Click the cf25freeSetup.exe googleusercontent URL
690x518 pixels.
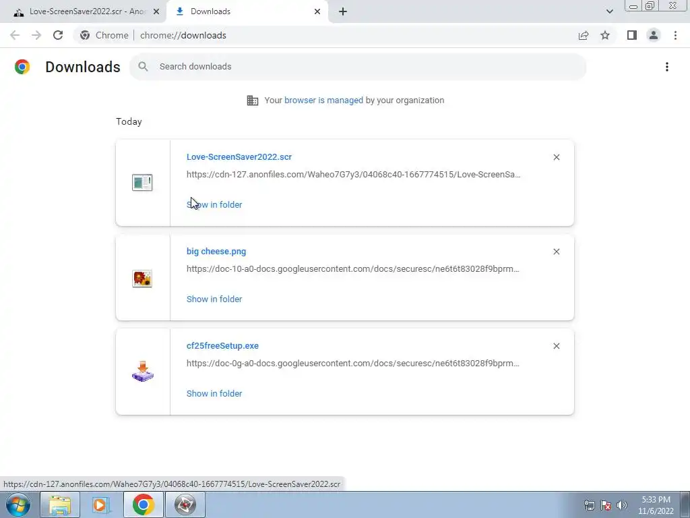[353, 363]
